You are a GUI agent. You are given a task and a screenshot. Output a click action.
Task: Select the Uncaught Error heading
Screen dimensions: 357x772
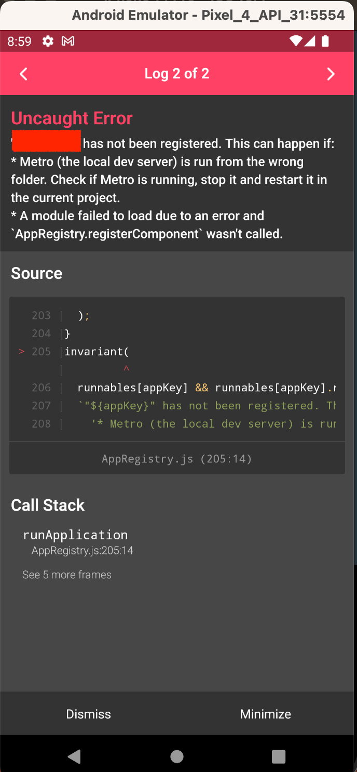click(72, 118)
